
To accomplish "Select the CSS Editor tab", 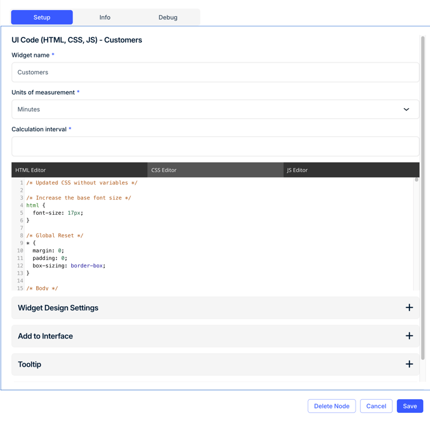I will coord(216,170).
